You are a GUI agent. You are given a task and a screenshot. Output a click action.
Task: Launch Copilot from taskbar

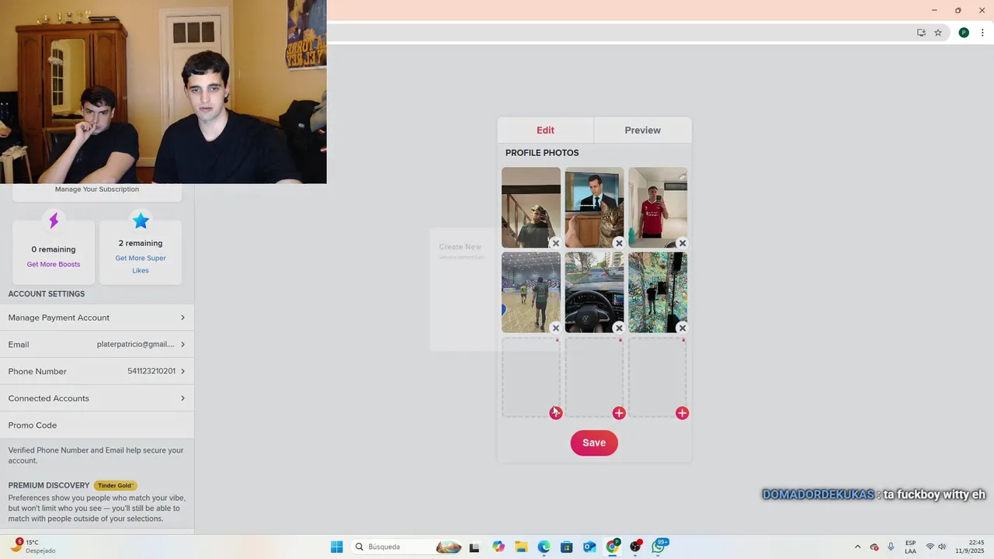pyautogui.click(x=499, y=547)
